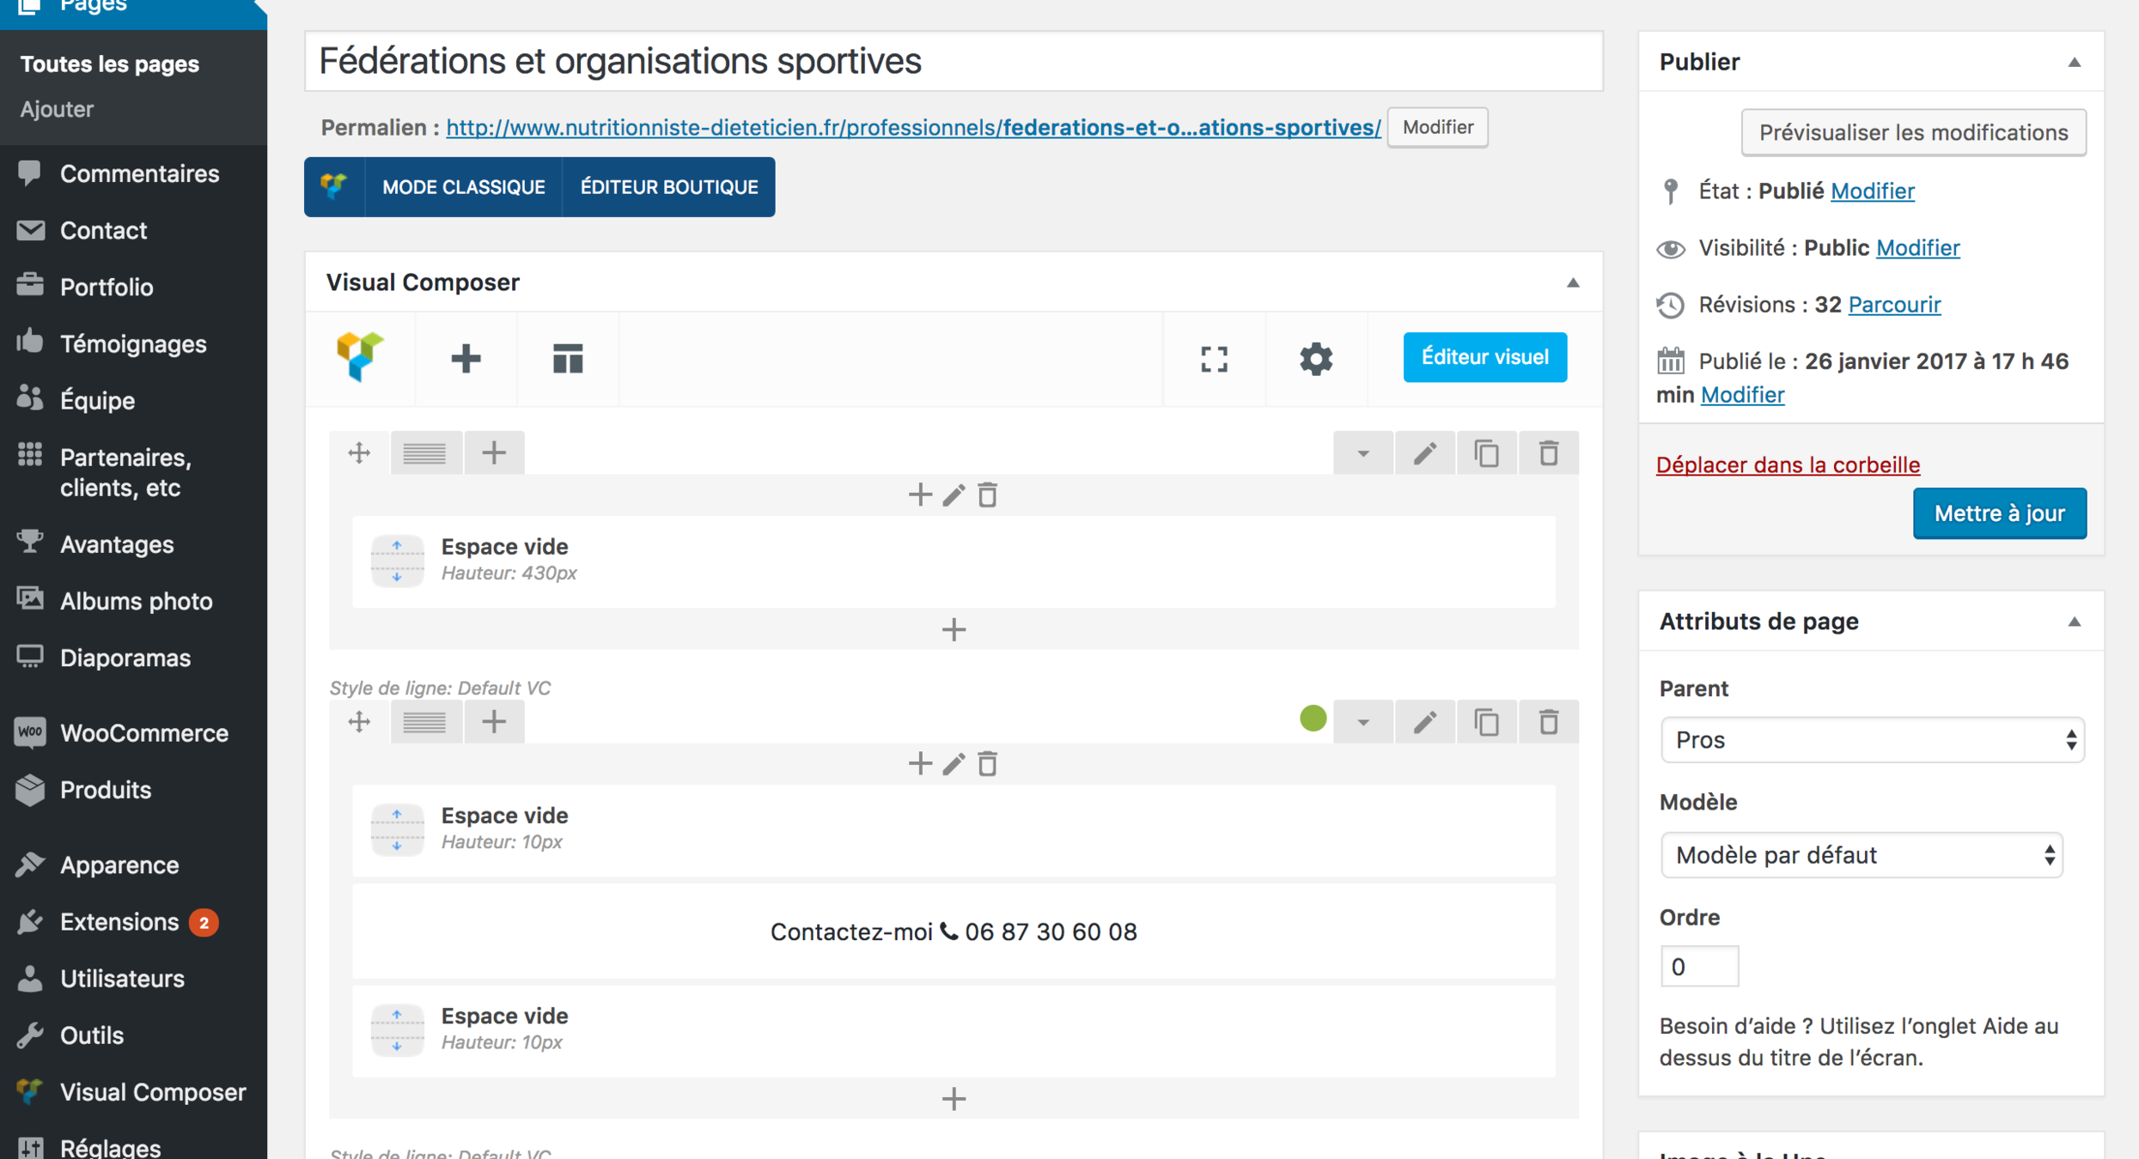Click the row layout columns icon in first row
The image size is (2139, 1159).
coord(425,452)
